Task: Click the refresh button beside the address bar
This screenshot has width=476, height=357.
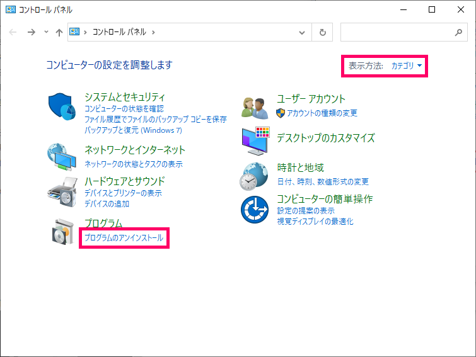Action: (322, 32)
